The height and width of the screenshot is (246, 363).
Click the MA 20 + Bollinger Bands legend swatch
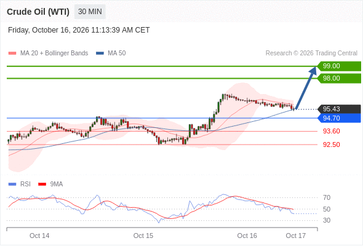point(12,54)
